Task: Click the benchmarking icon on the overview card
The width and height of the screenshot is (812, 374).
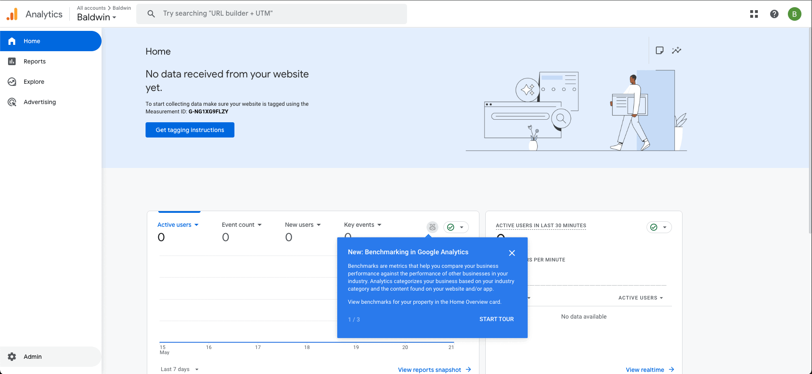Action: pos(432,227)
